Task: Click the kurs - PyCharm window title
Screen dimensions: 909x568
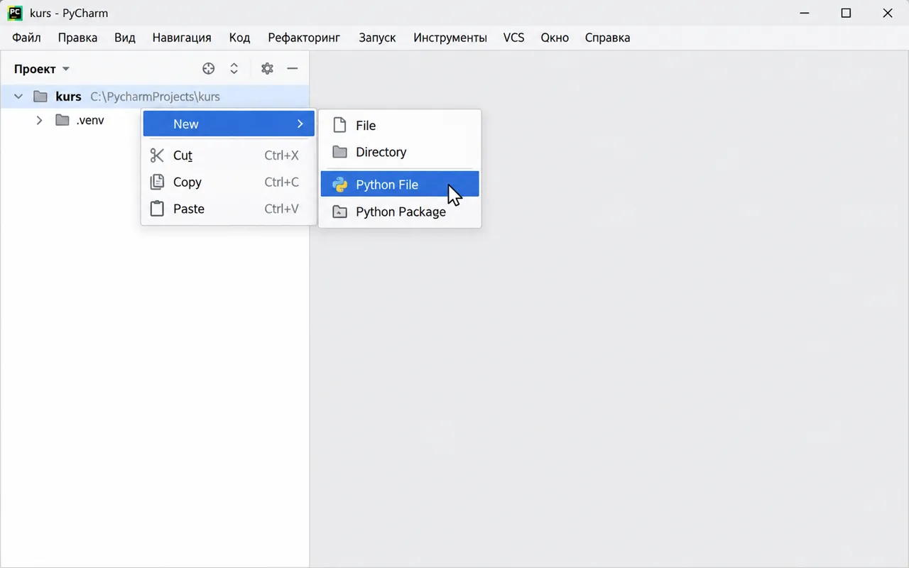Action: click(69, 13)
